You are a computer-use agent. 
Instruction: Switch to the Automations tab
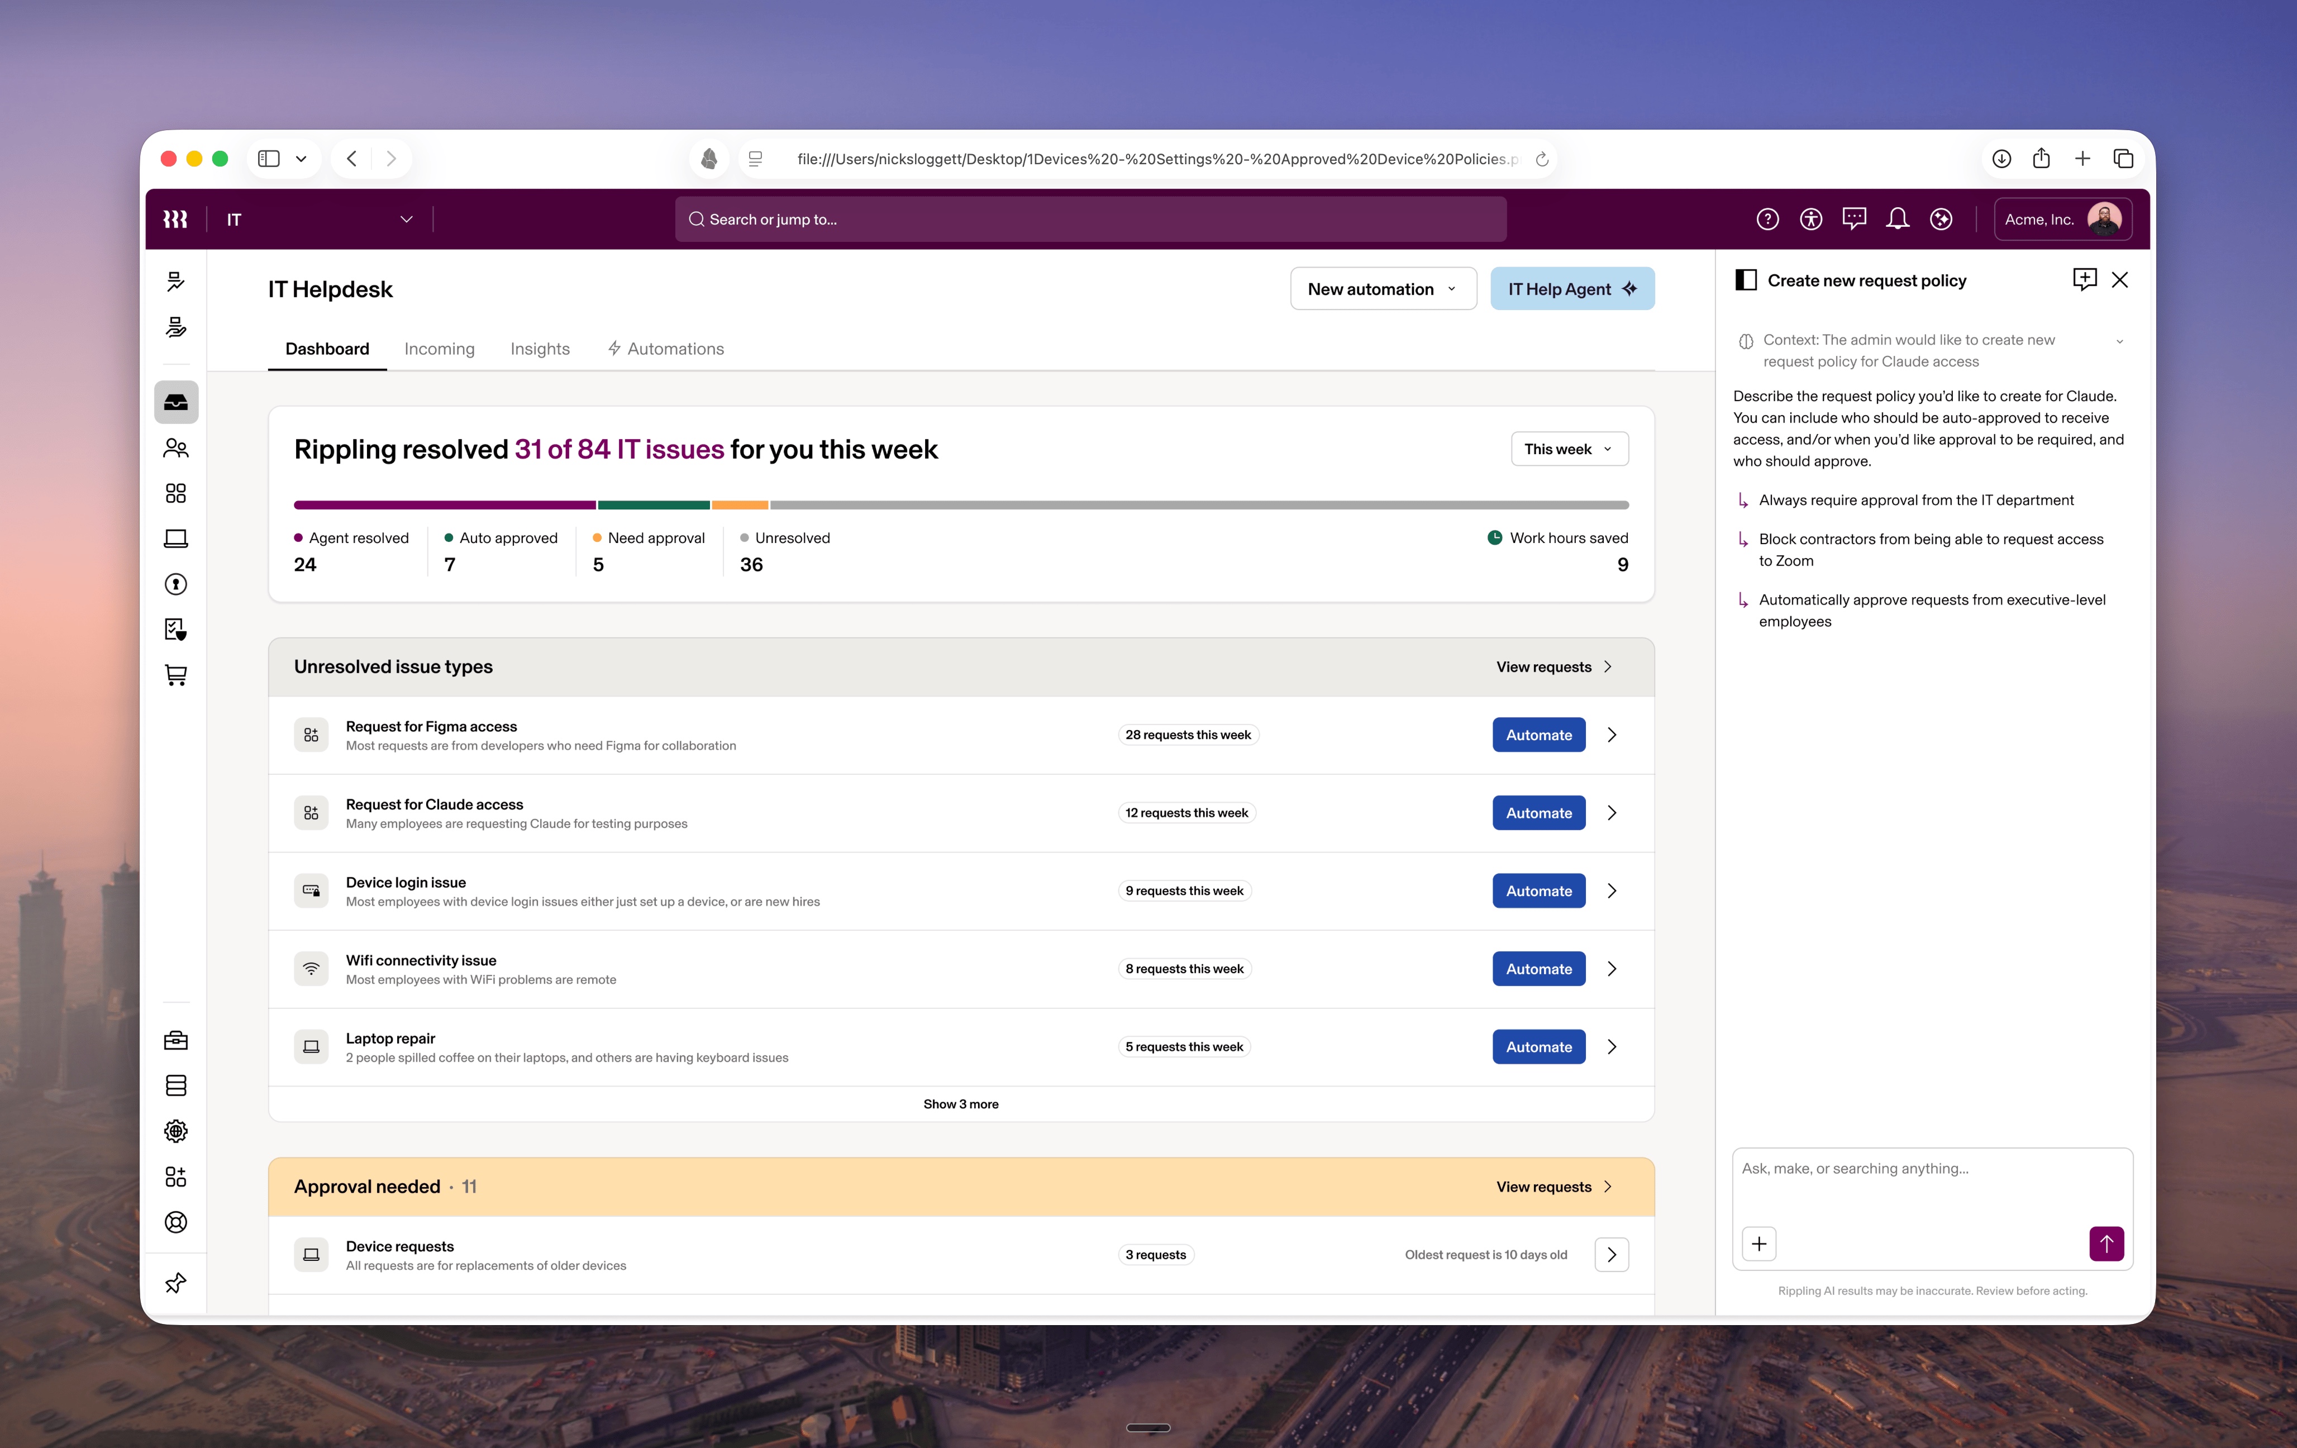pos(666,349)
